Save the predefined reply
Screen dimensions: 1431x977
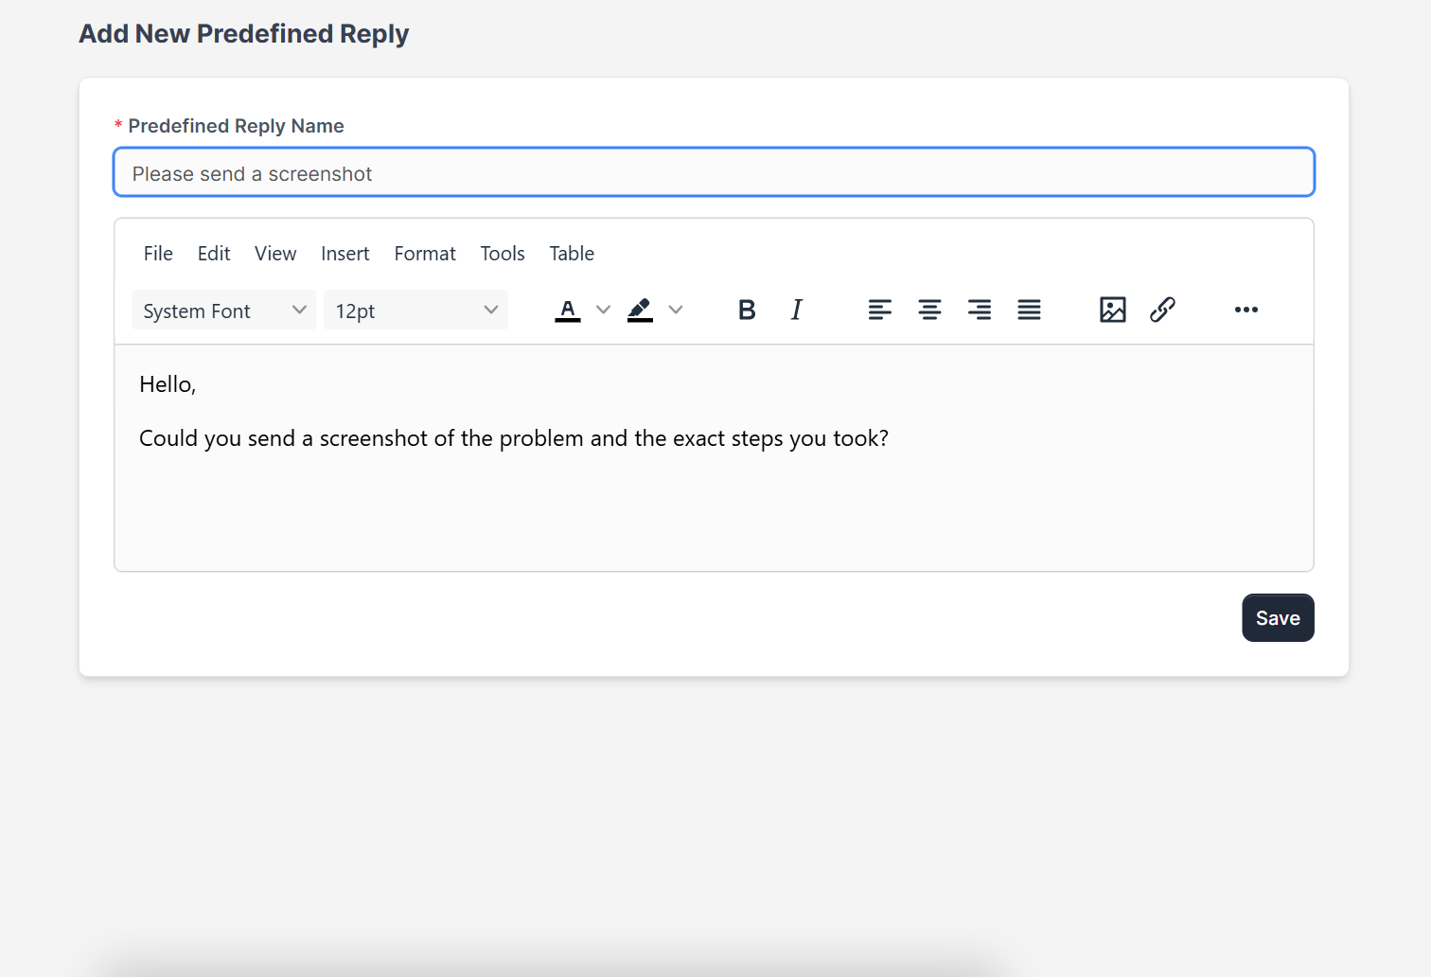click(x=1278, y=618)
